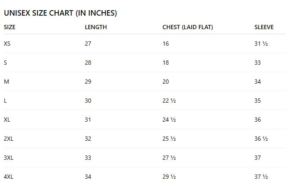Select the 4XL size row label
Viewport: 286px width, 191px height.
(x=8, y=177)
